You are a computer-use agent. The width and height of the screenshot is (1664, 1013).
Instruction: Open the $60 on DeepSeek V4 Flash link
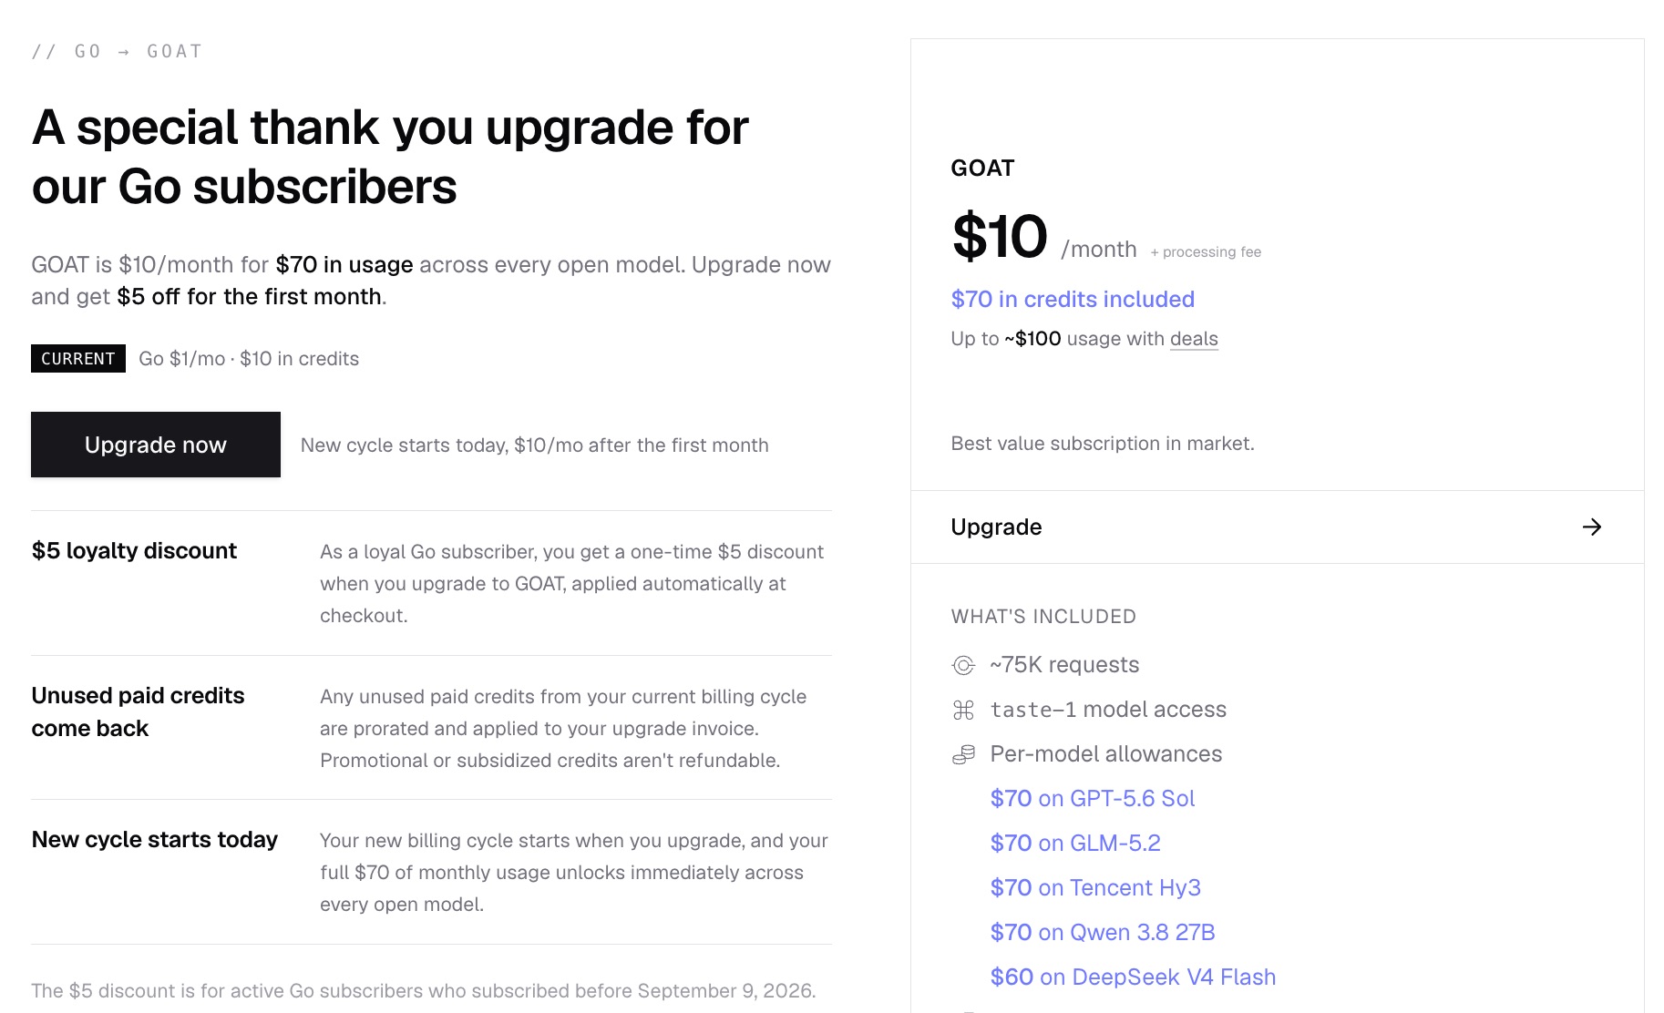tap(1133, 977)
